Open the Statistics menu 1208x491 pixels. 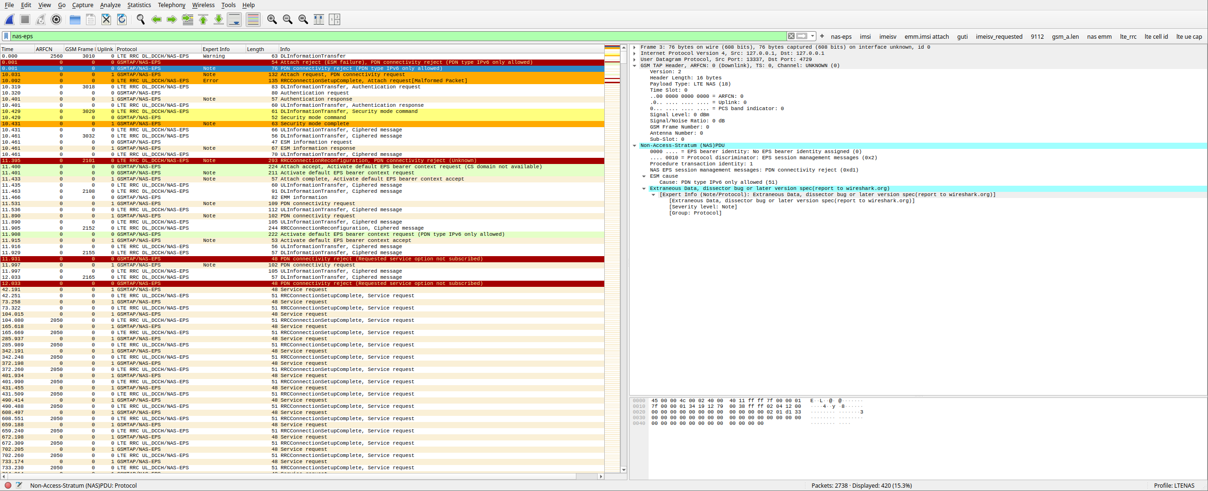139,5
